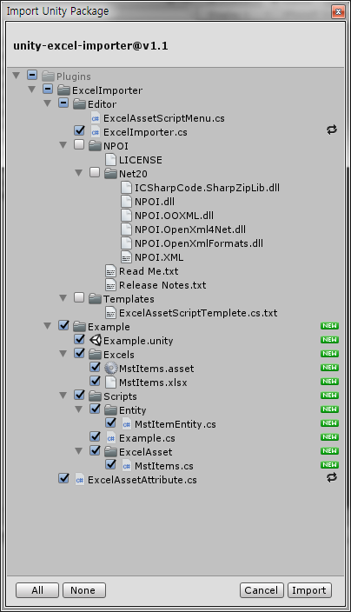Collapse the Example folder arrow
The width and height of the screenshot is (351, 612).
[48, 326]
